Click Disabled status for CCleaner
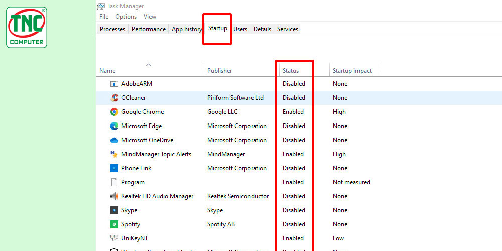This screenshot has height=251, width=502. pyautogui.click(x=294, y=98)
